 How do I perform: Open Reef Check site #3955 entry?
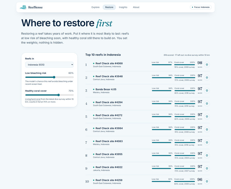pos(109,154)
